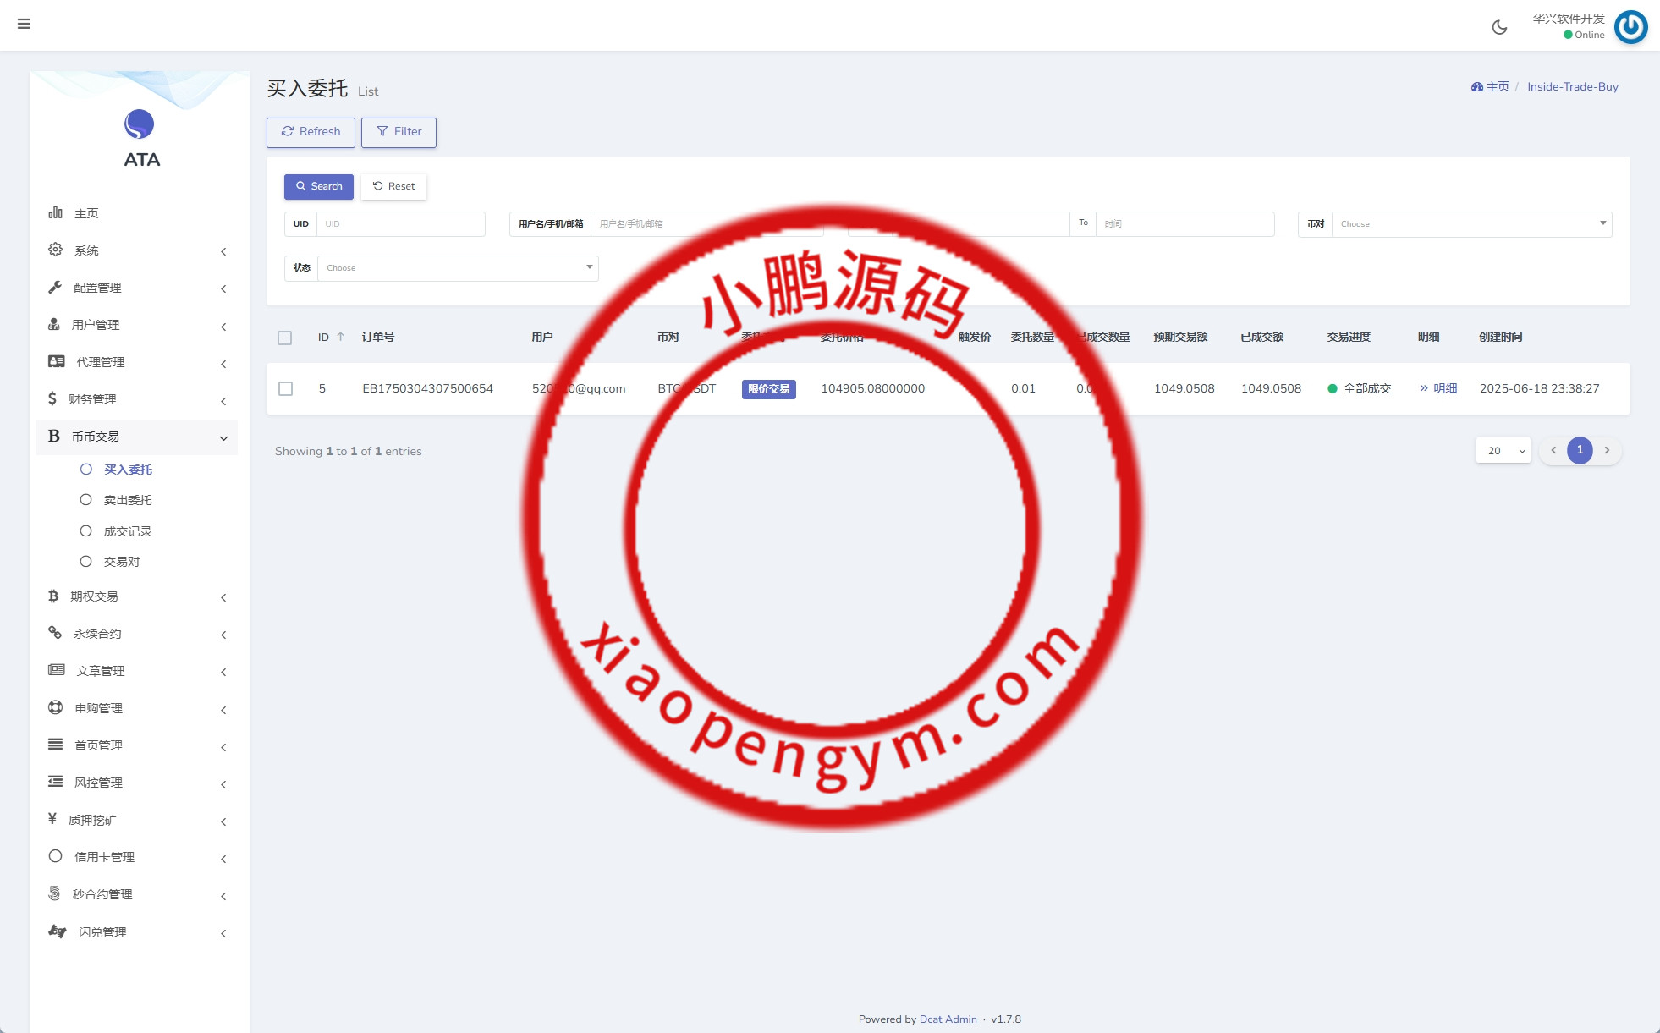Select the 卖出委托 radio menu item
Image resolution: width=1660 pixels, height=1033 pixels.
coord(127,500)
